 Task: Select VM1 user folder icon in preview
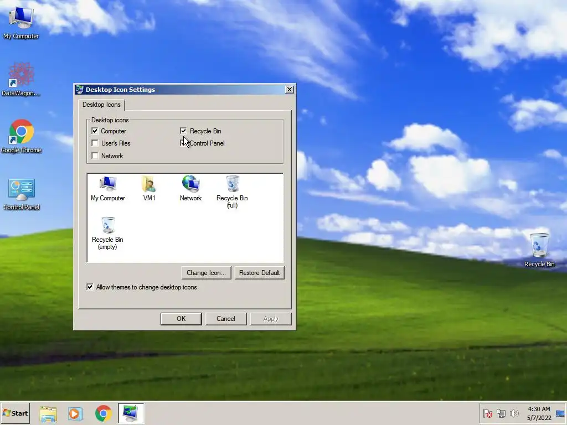point(149,189)
